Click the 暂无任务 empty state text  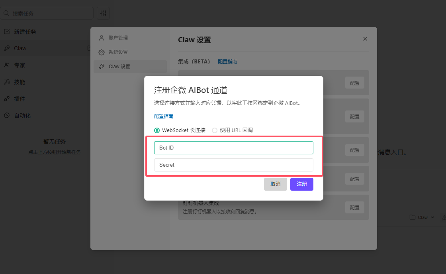point(54,142)
